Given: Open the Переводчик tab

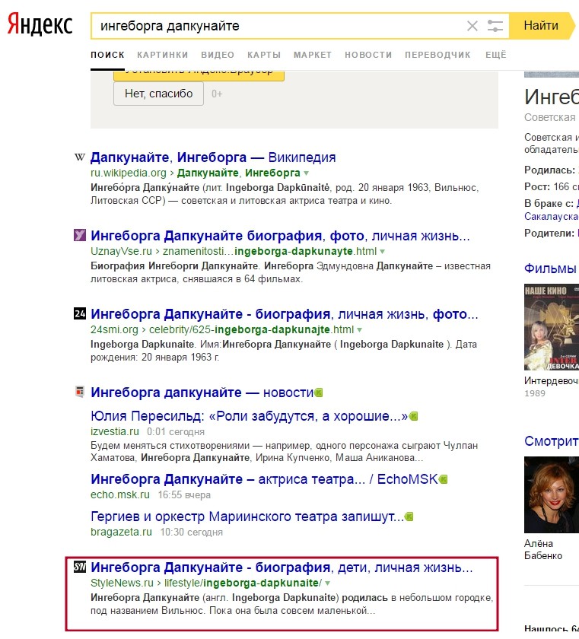Looking at the screenshot, I should pos(437,55).
